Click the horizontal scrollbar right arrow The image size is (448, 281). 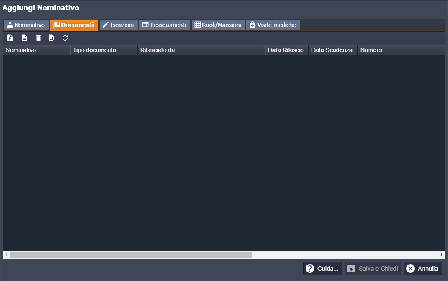[442, 255]
